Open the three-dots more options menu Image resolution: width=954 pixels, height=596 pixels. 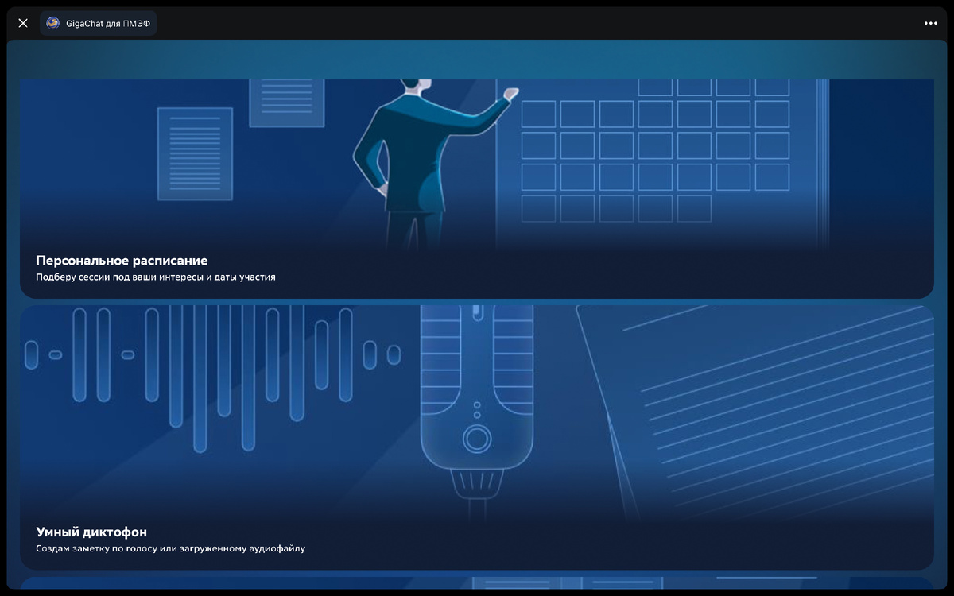[x=931, y=23]
